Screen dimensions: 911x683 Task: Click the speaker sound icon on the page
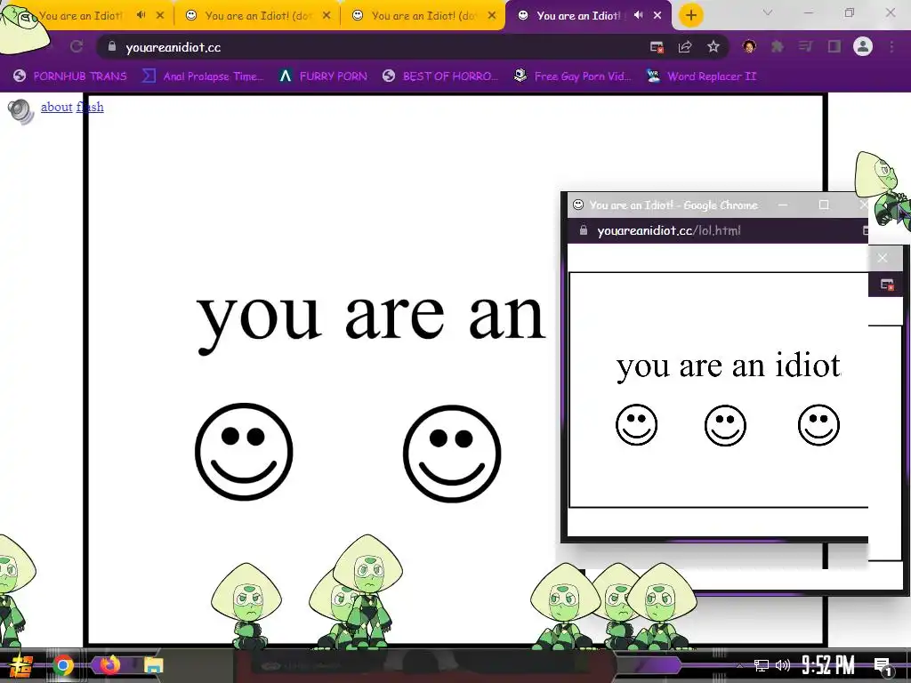[x=21, y=111]
